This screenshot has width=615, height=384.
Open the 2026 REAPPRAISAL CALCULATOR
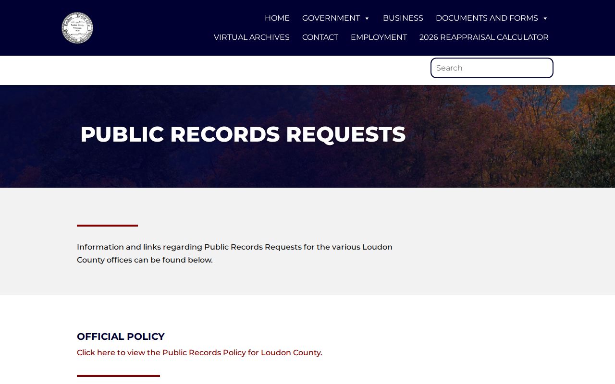[484, 37]
